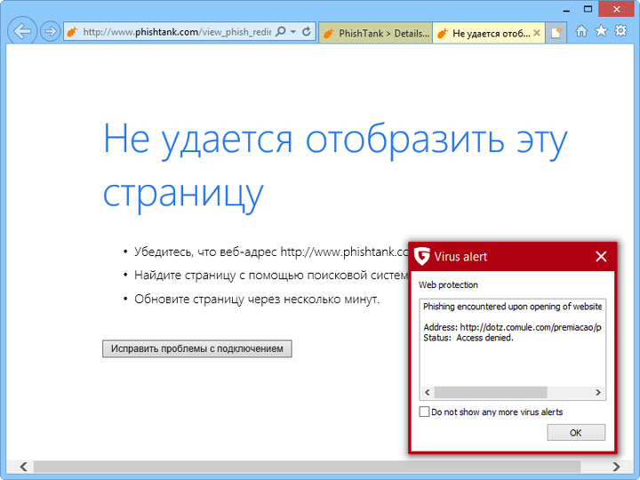Click the alert message horizontal scrollbar thumb
The width and height of the screenshot is (640, 480).
[491, 392]
